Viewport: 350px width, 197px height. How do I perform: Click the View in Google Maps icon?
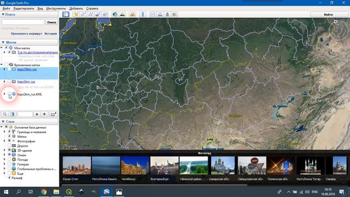pyautogui.click(x=174, y=14)
